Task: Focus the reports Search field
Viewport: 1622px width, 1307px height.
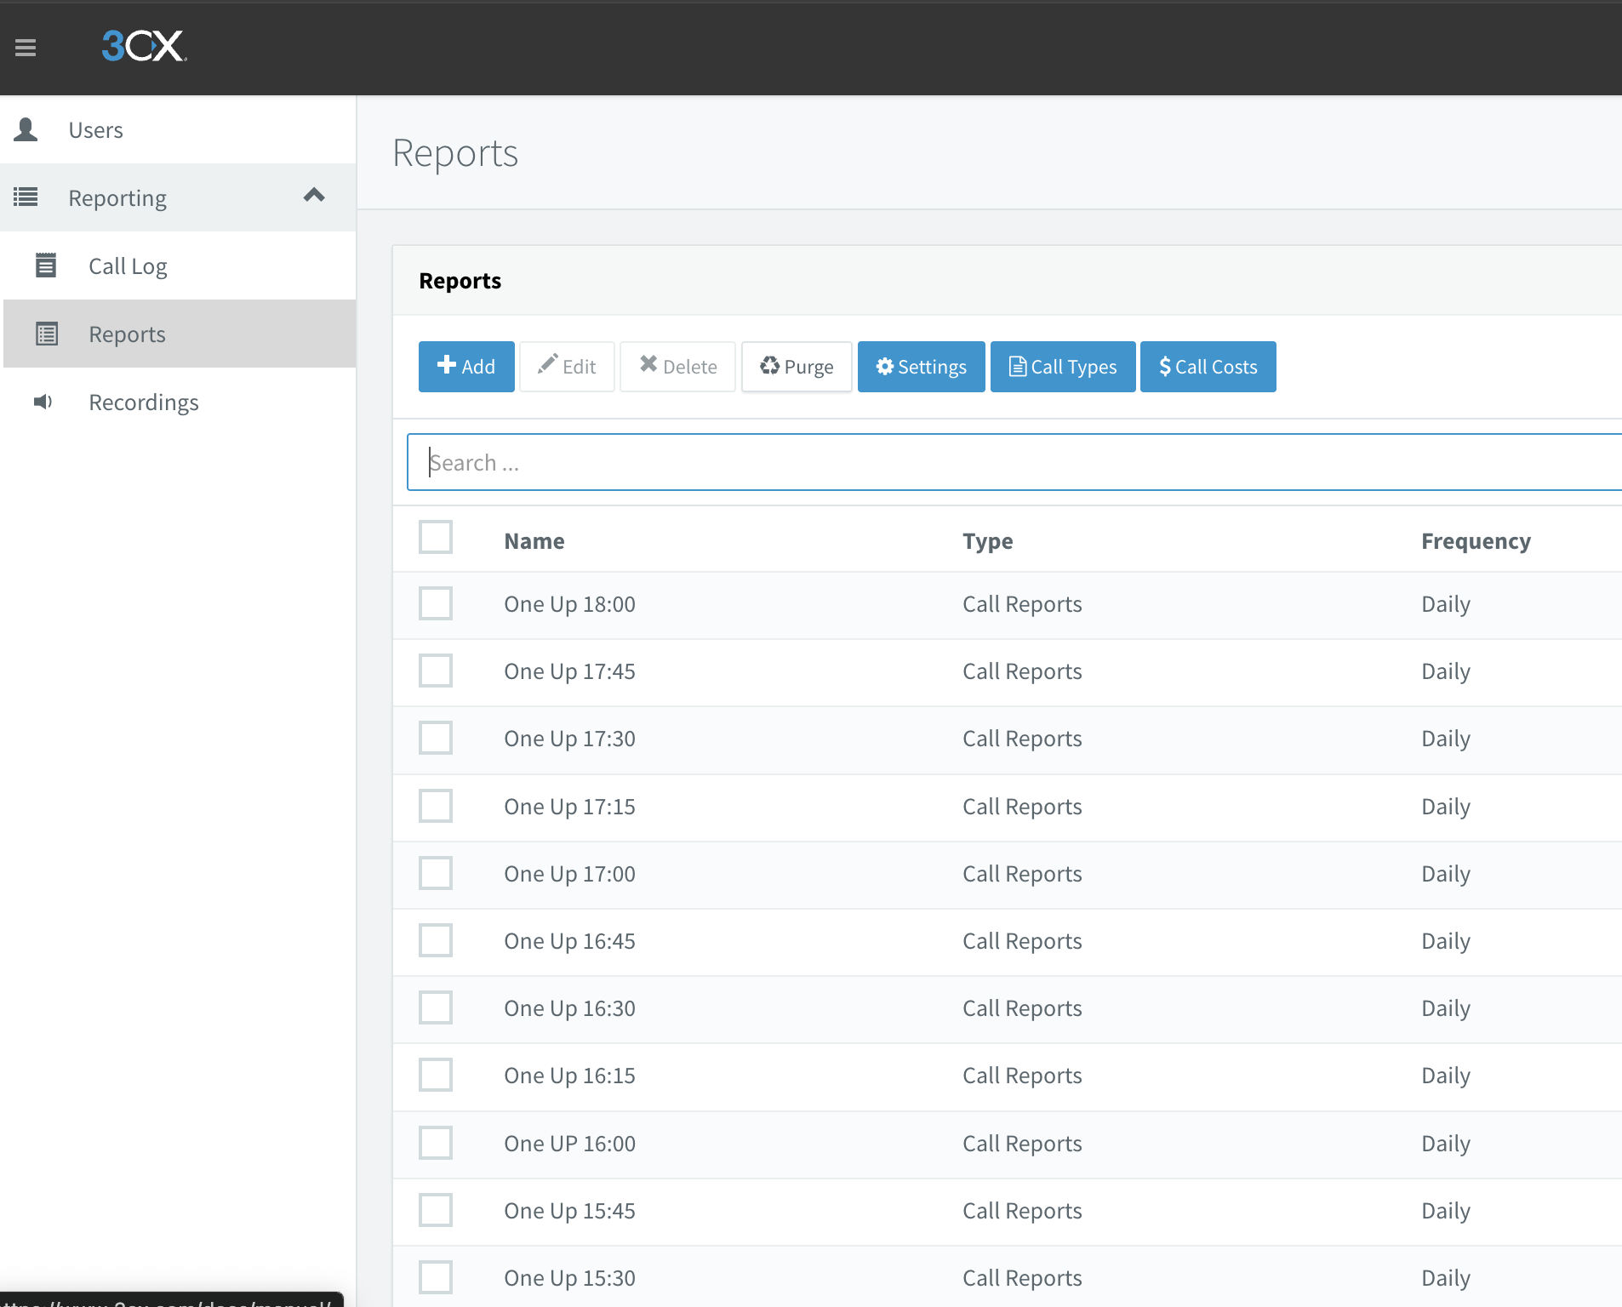Action: click(x=1014, y=462)
